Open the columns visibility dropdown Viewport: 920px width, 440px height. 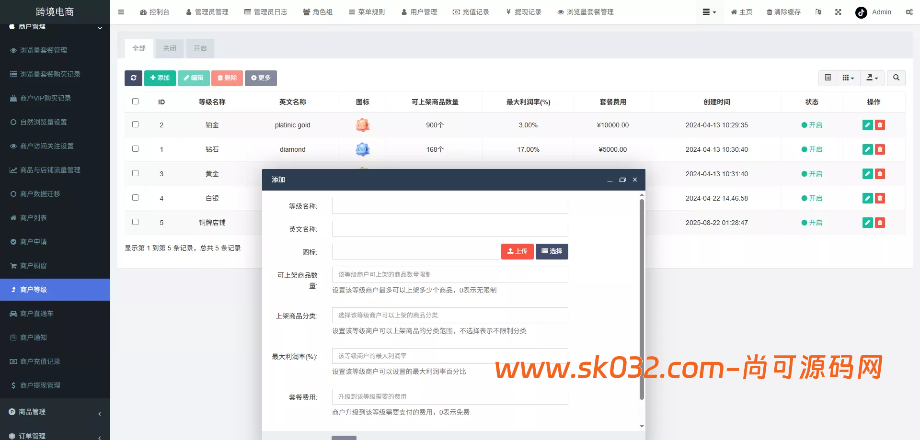pos(848,78)
